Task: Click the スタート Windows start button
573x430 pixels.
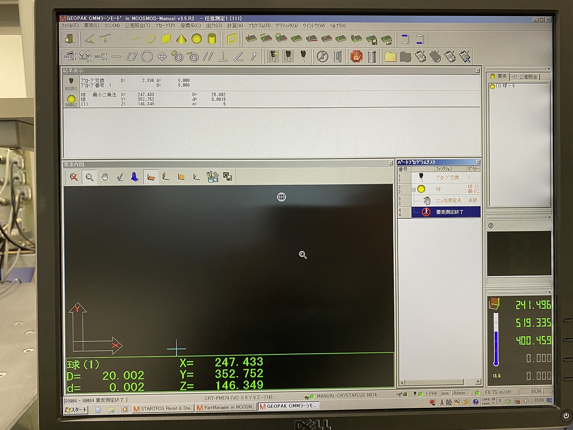Action: click(x=76, y=409)
